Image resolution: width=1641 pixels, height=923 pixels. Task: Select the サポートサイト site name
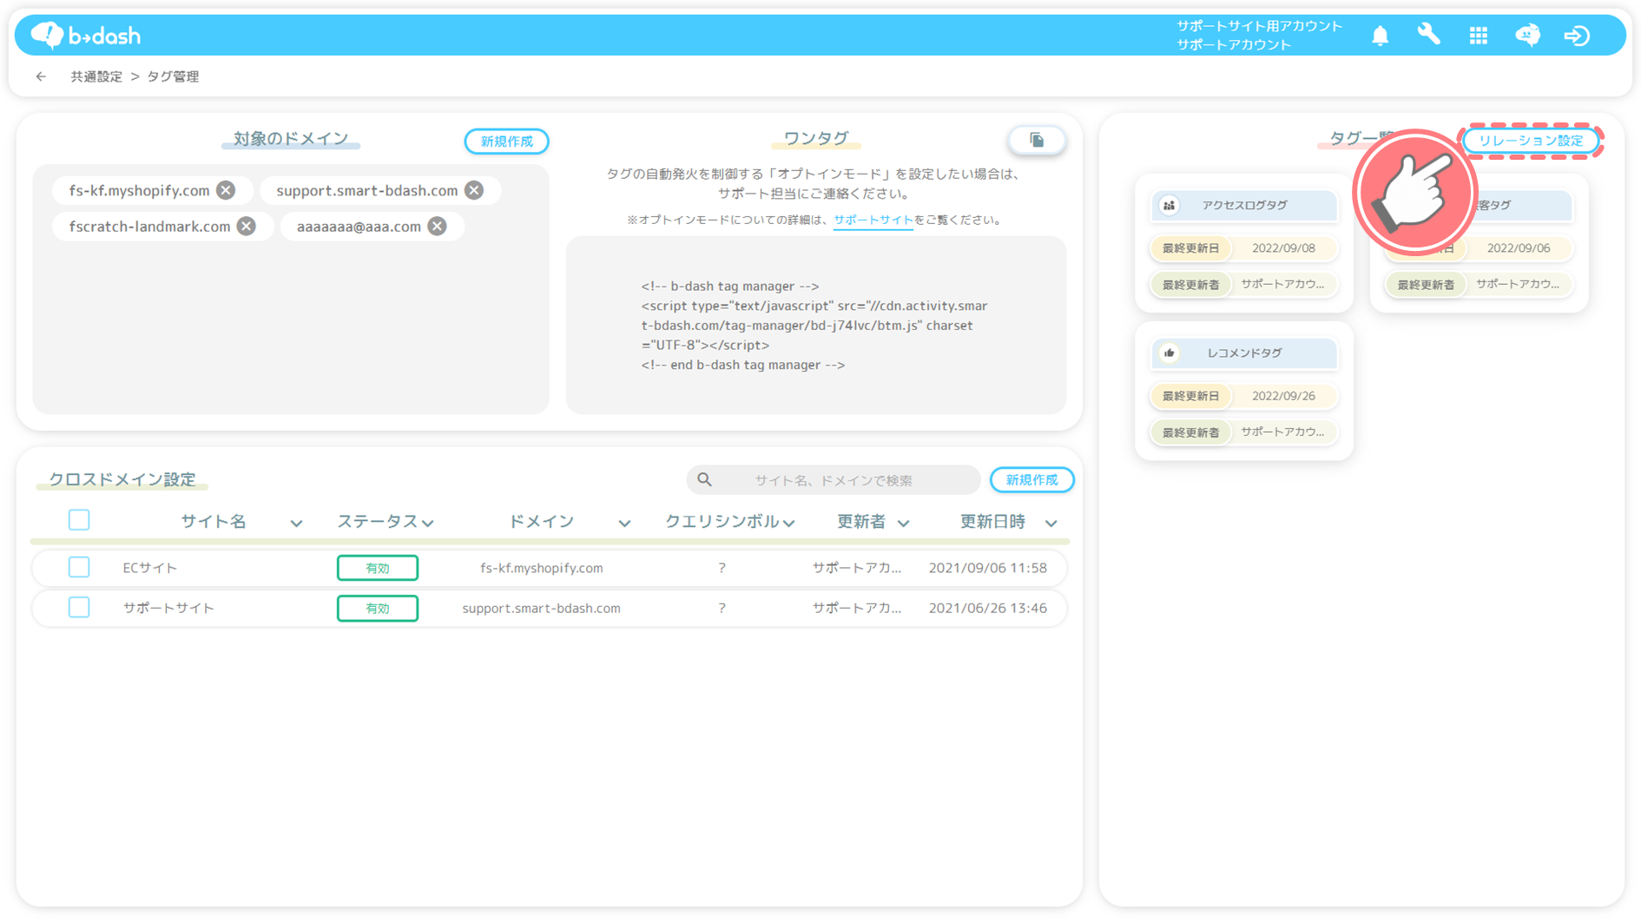(x=168, y=608)
